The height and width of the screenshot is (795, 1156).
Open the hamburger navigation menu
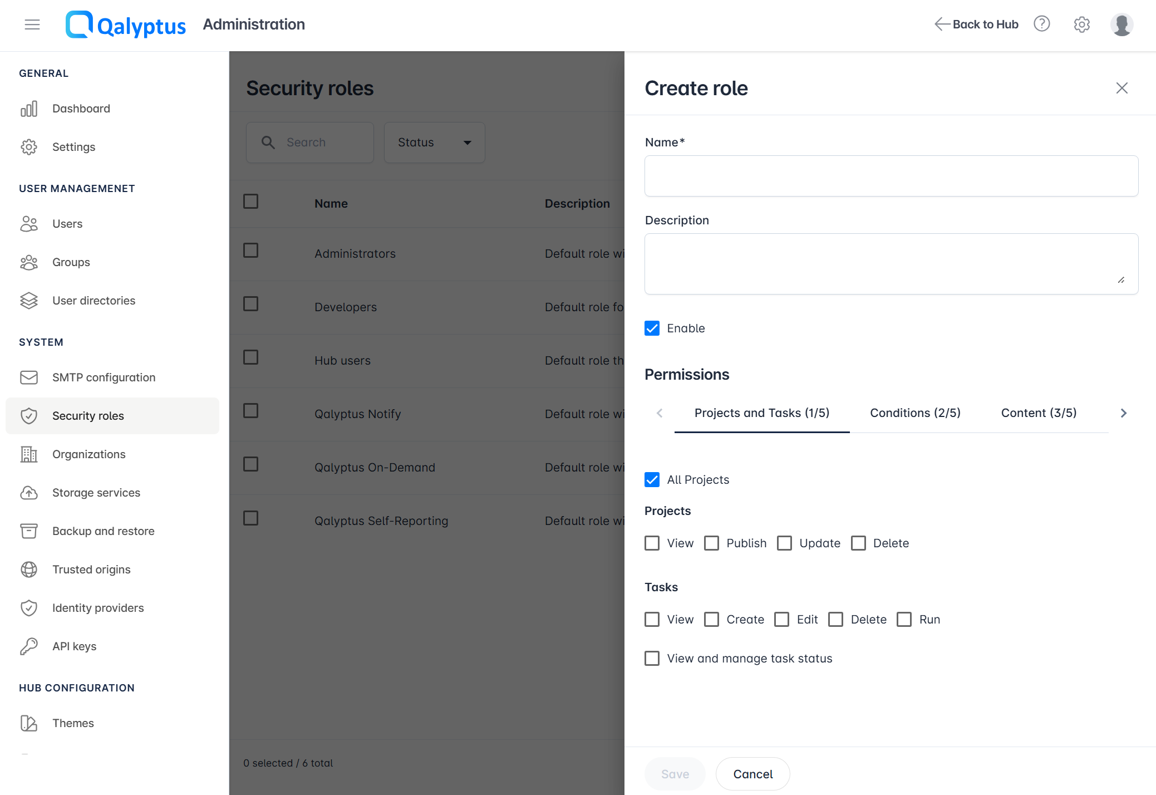click(x=32, y=24)
